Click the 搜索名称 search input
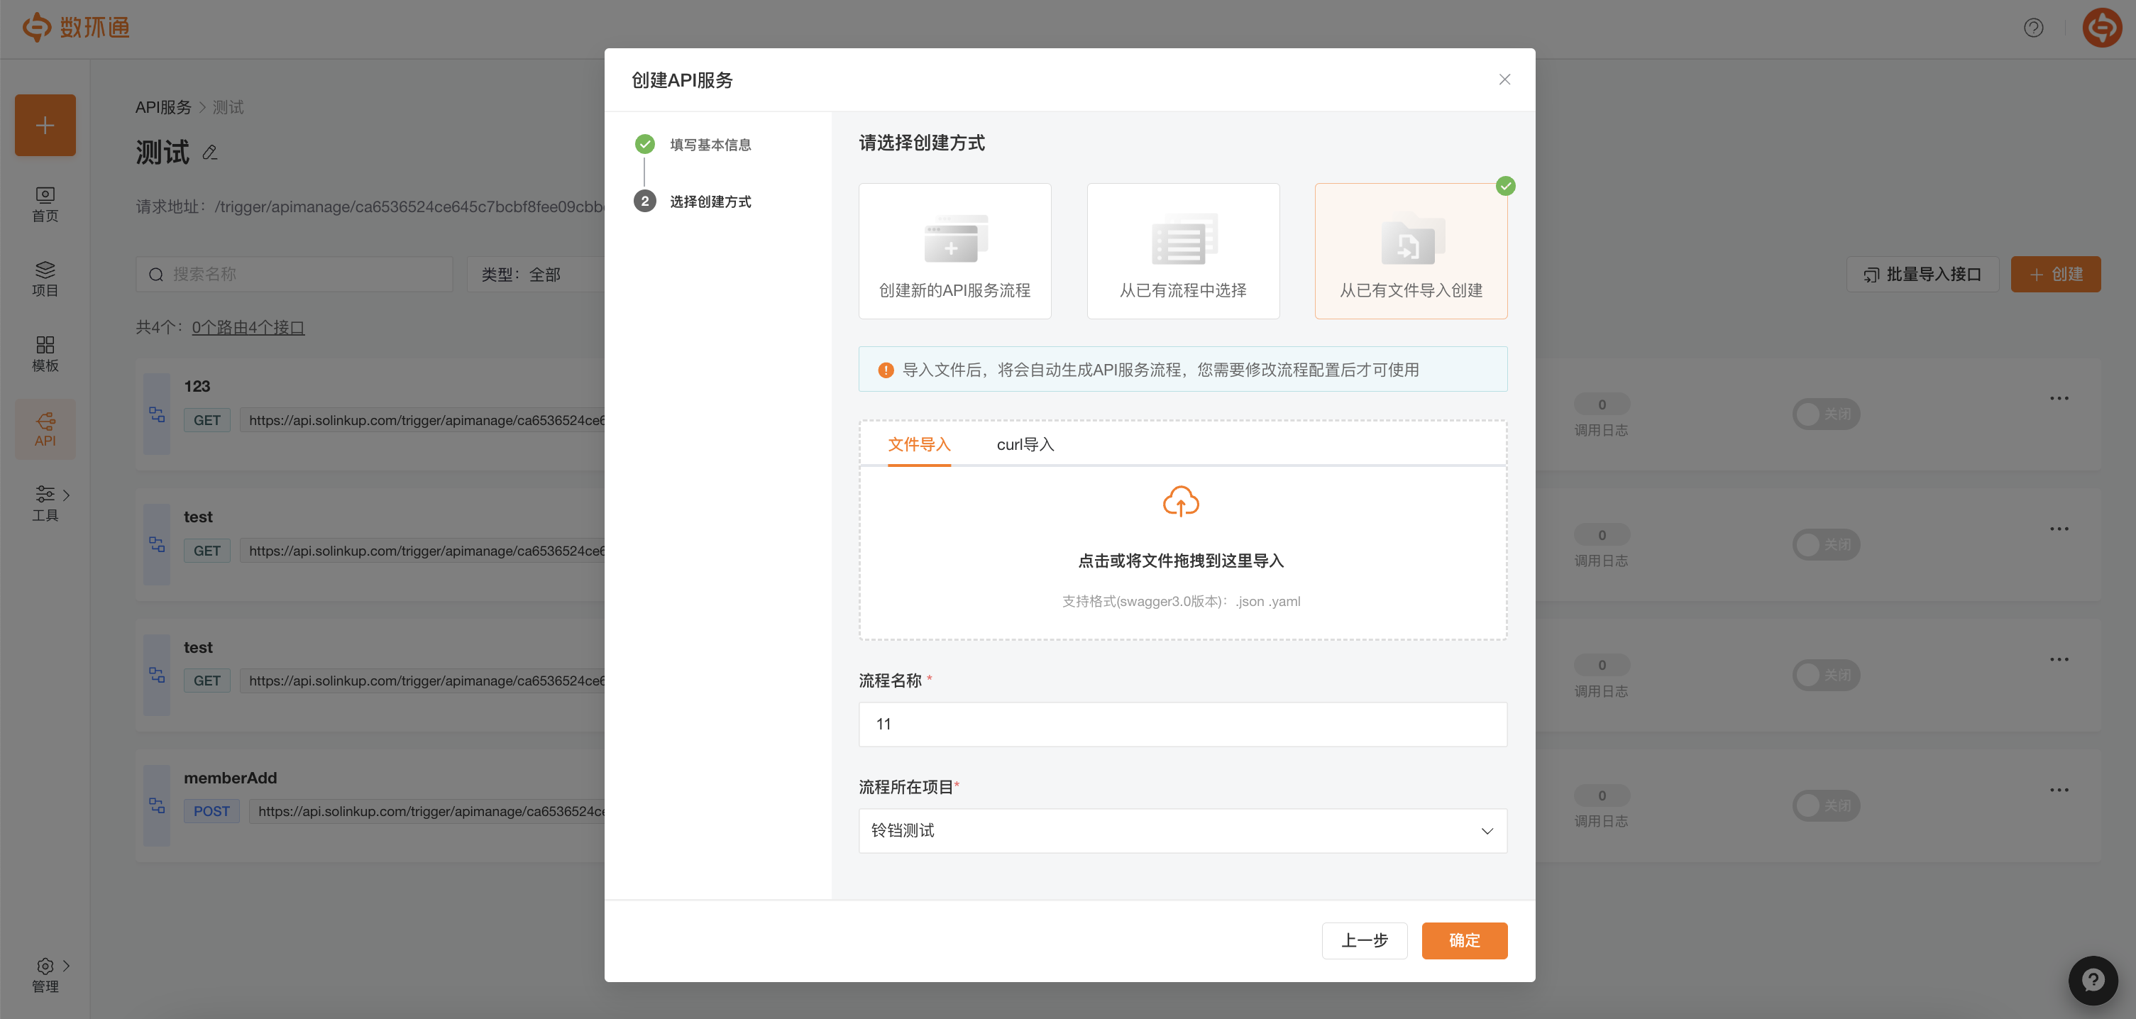Image resolution: width=2136 pixels, height=1019 pixels. [294, 275]
